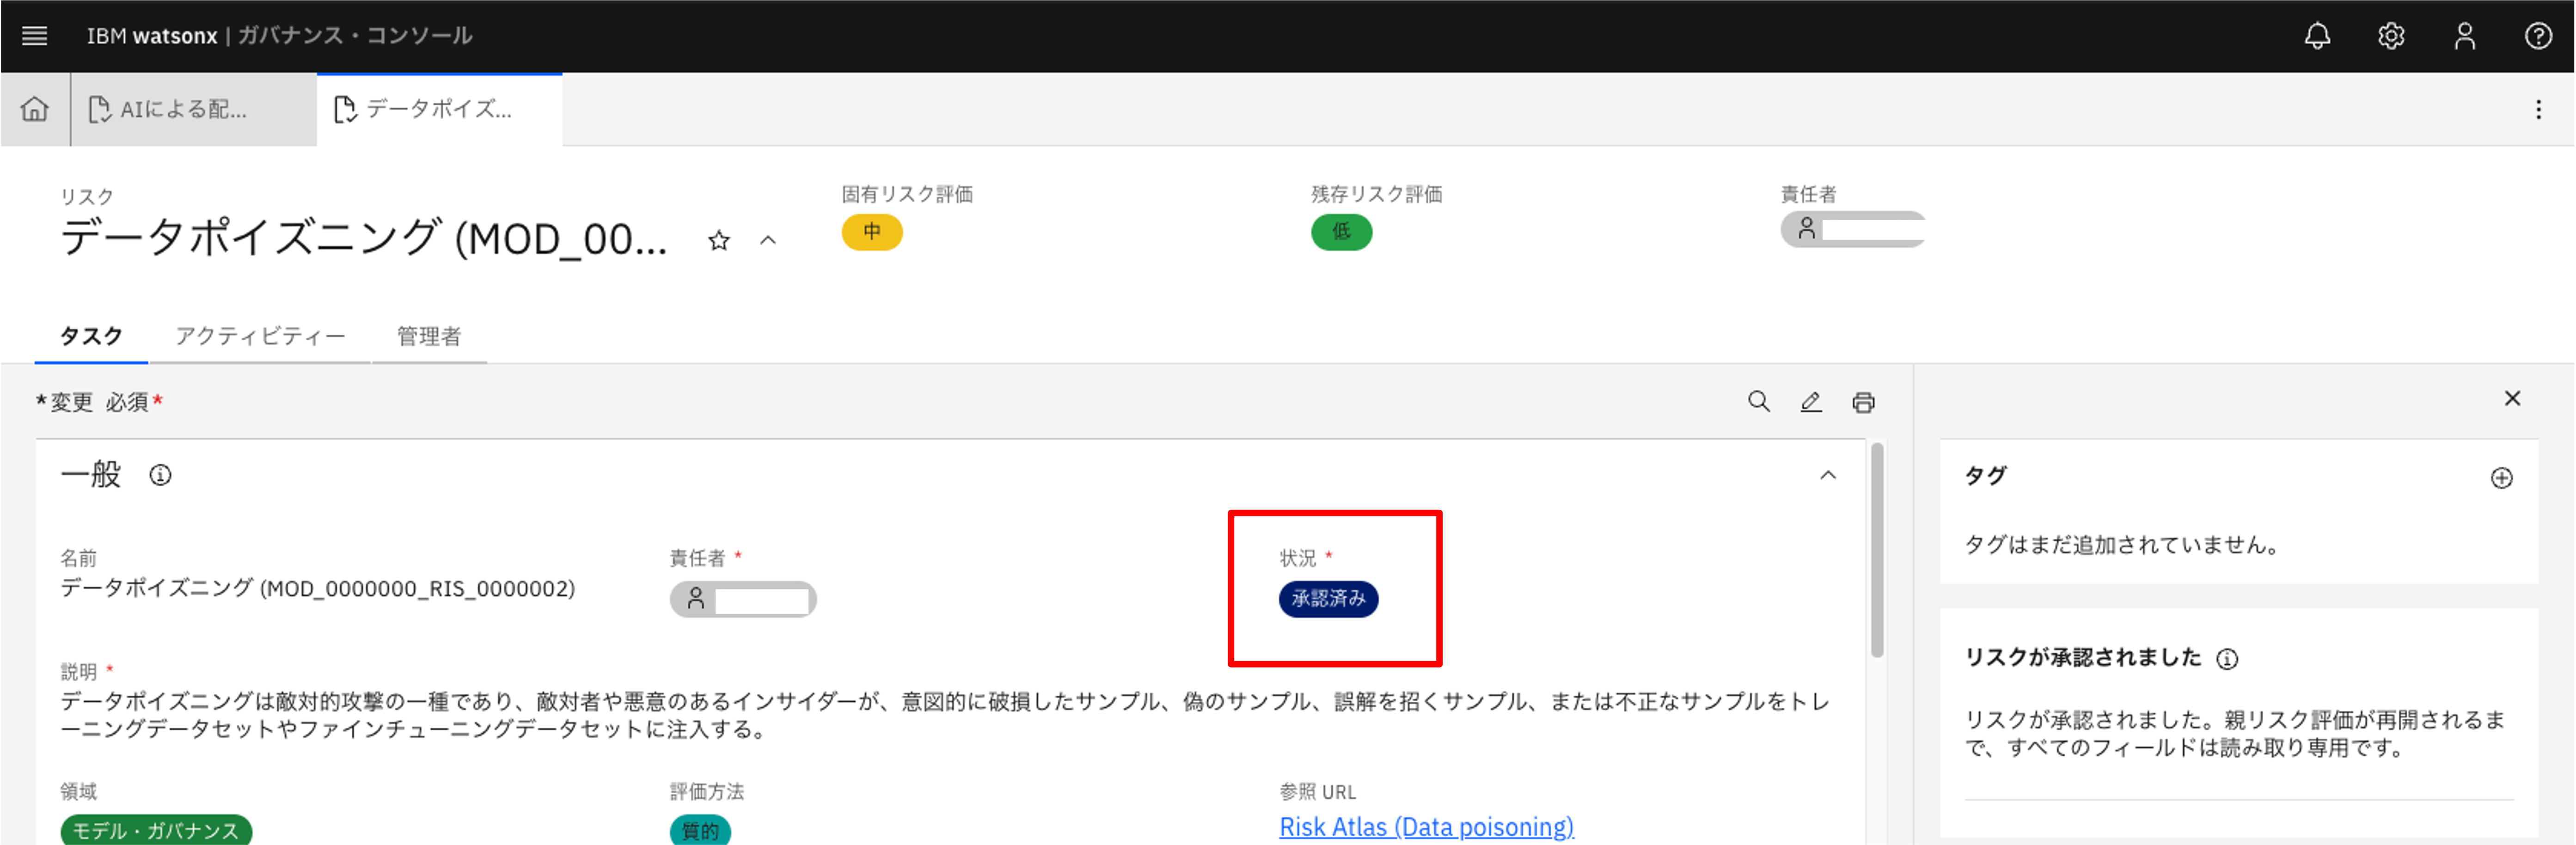Add a tag with plus icon
Screen dimensions: 2576x845
[2501, 478]
